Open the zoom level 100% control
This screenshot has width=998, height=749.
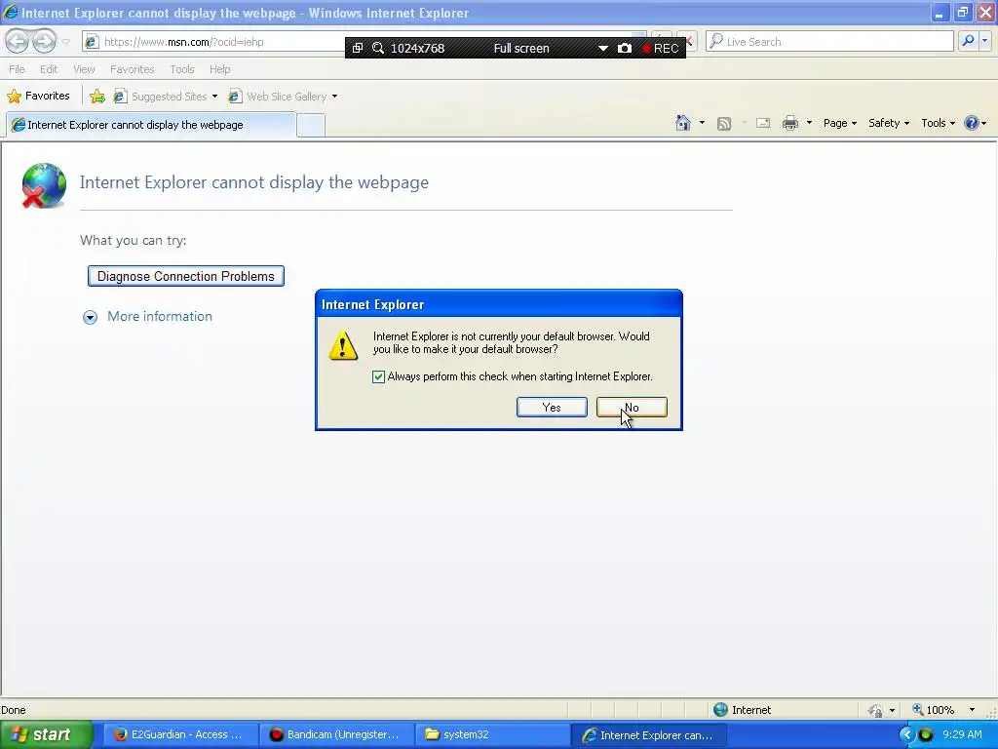coord(934,710)
